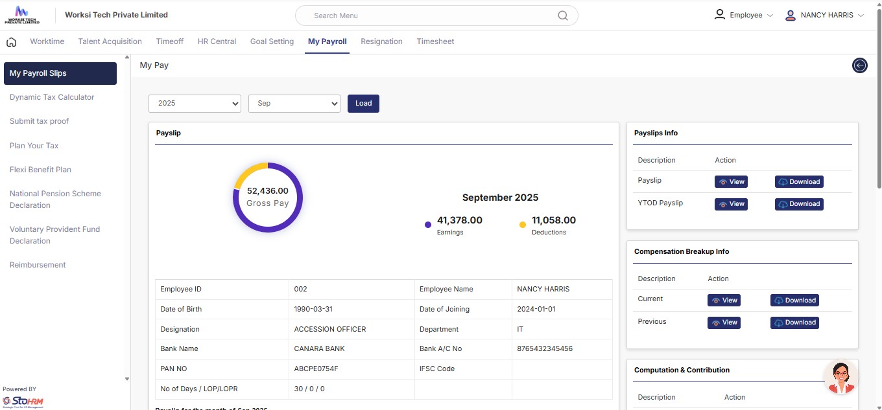Open Dynamic Tax Calculator in sidebar
The width and height of the screenshot is (882, 410).
tap(52, 97)
